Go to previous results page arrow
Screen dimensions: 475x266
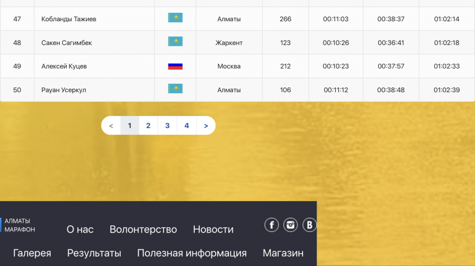click(x=111, y=125)
